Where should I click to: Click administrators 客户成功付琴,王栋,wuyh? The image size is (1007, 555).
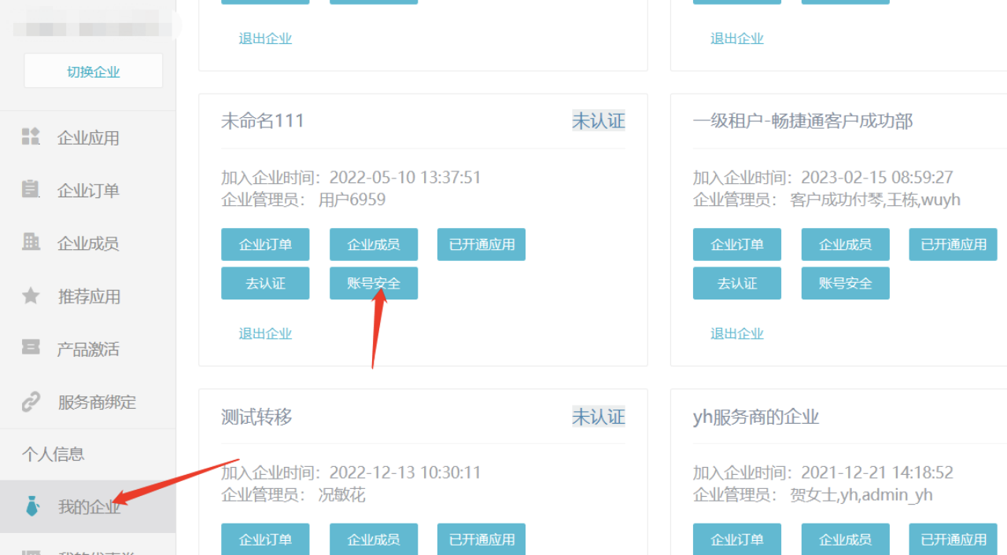(876, 200)
